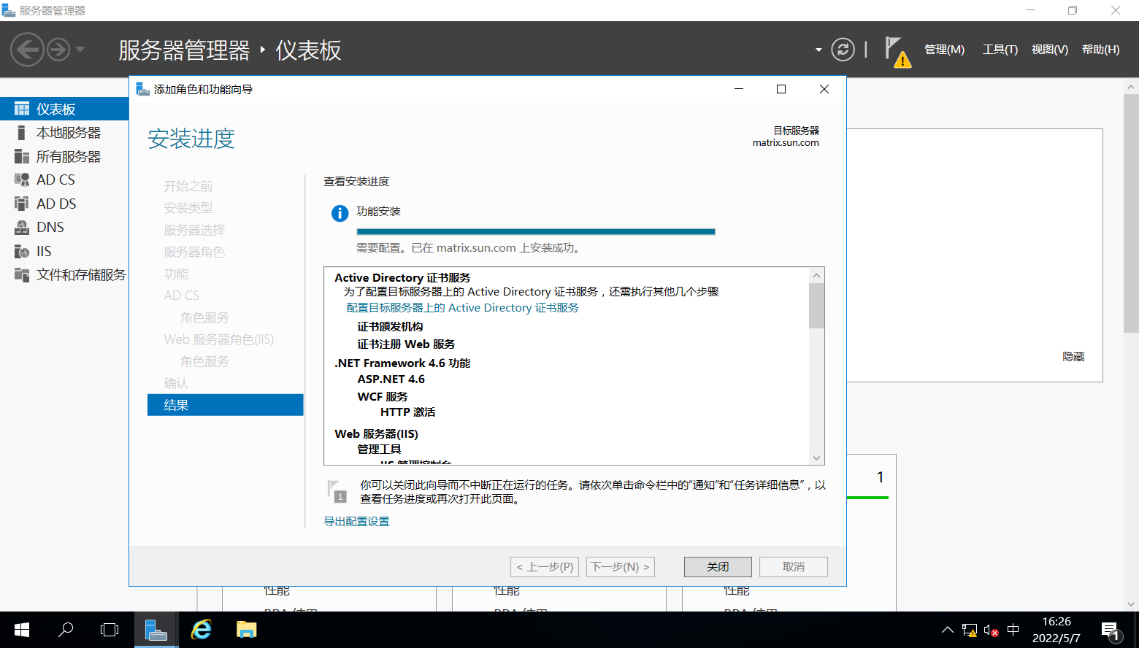The height and width of the screenshot is (648, 1139).
Task: Click the forward navigation arrow in Server Manager
Action: click(x=58, y=50)
